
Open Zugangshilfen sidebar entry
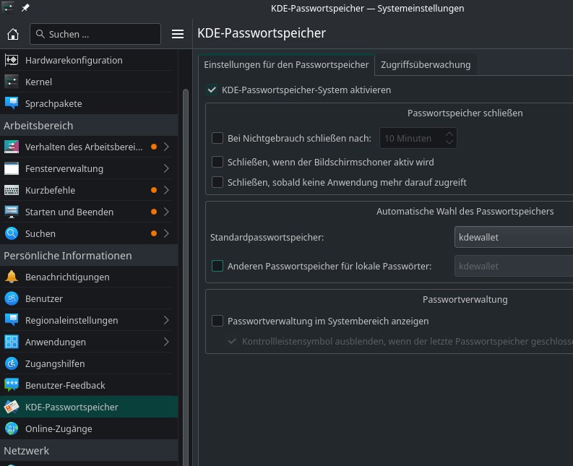pos(89,363)
